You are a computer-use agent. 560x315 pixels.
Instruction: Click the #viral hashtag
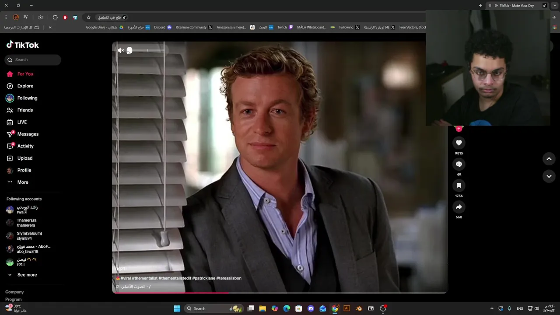(126, 278)
